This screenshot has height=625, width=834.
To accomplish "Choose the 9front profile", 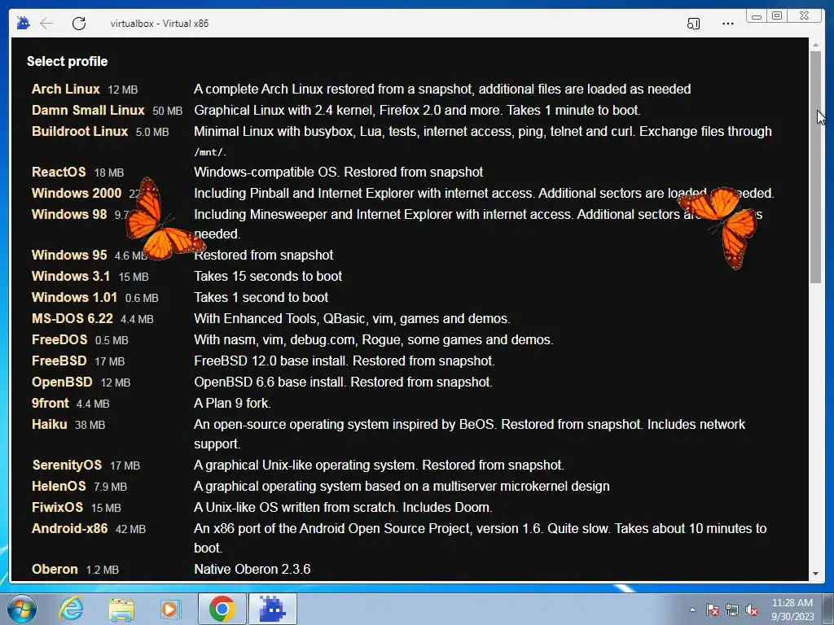I will click(50, 404).
